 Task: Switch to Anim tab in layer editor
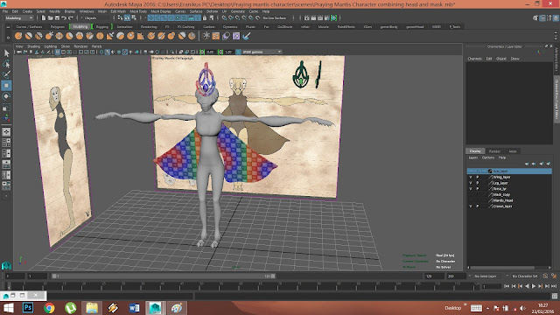coord(513,151)
